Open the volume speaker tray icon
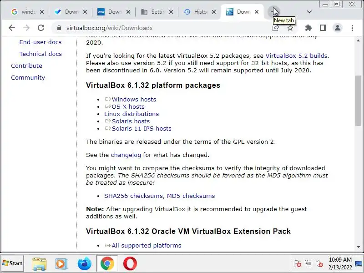 319,264
